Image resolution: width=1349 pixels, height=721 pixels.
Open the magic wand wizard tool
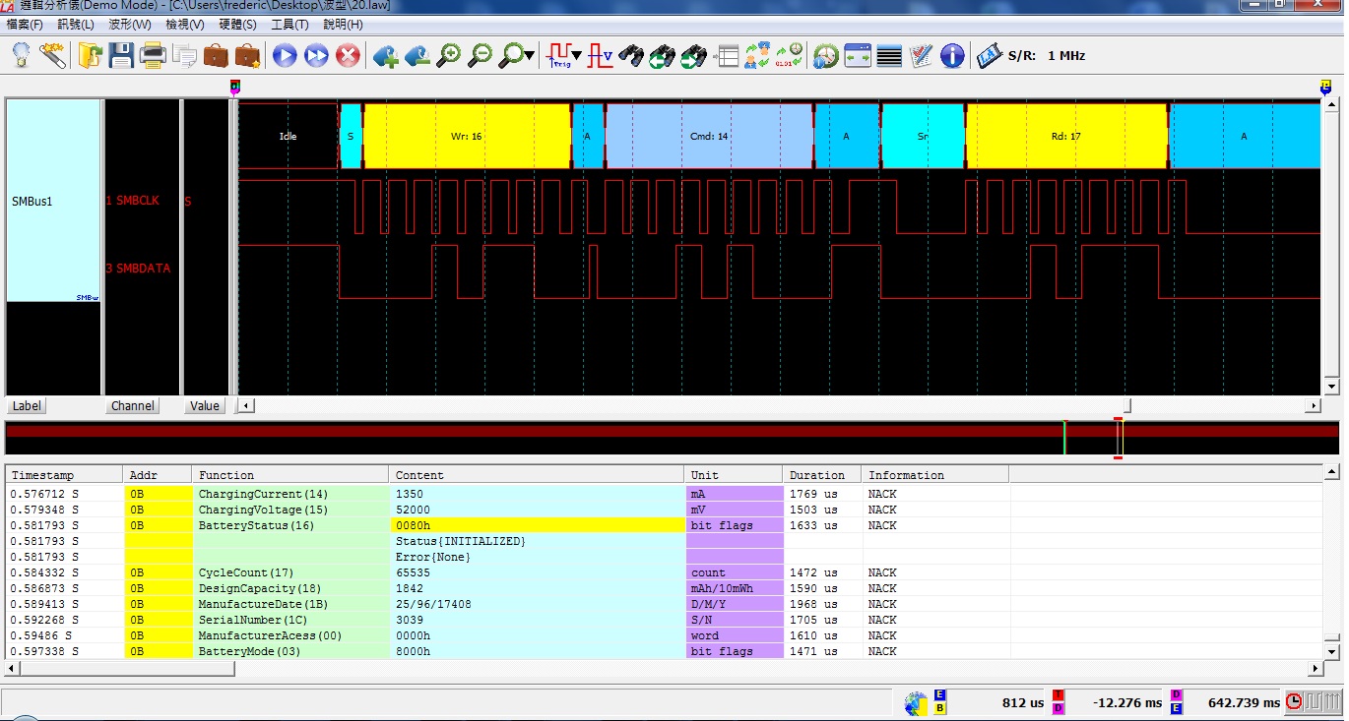point(53,55)
